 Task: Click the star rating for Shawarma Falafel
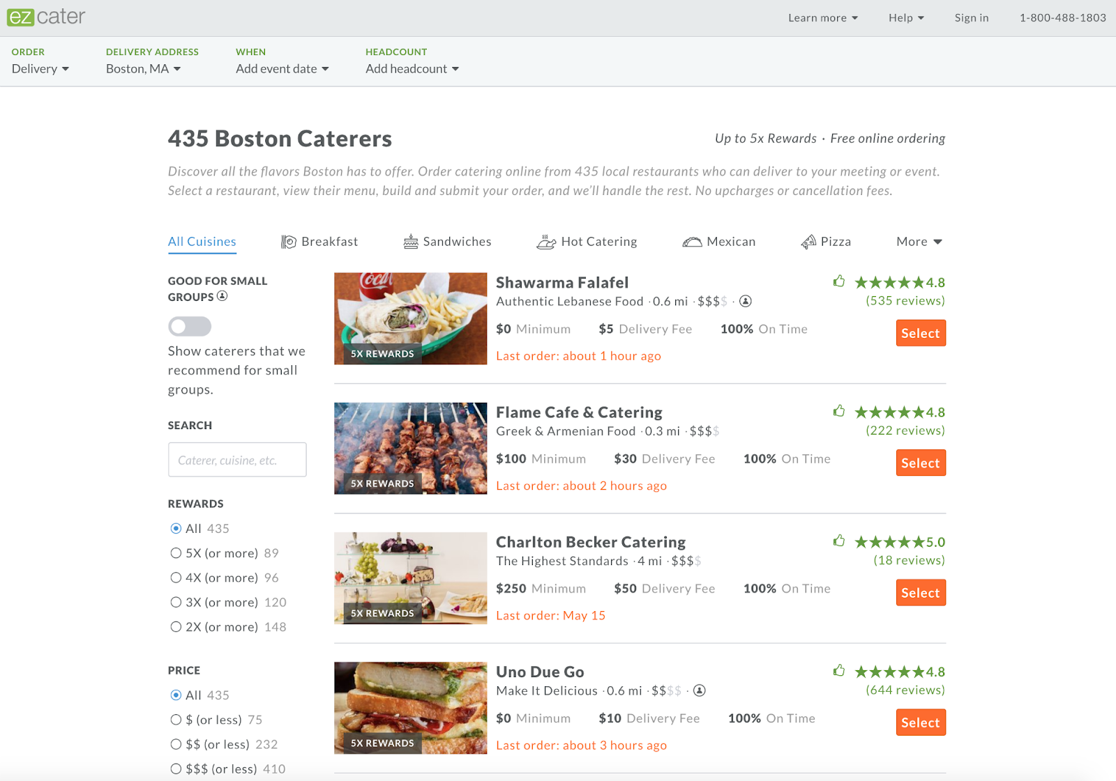900,283
